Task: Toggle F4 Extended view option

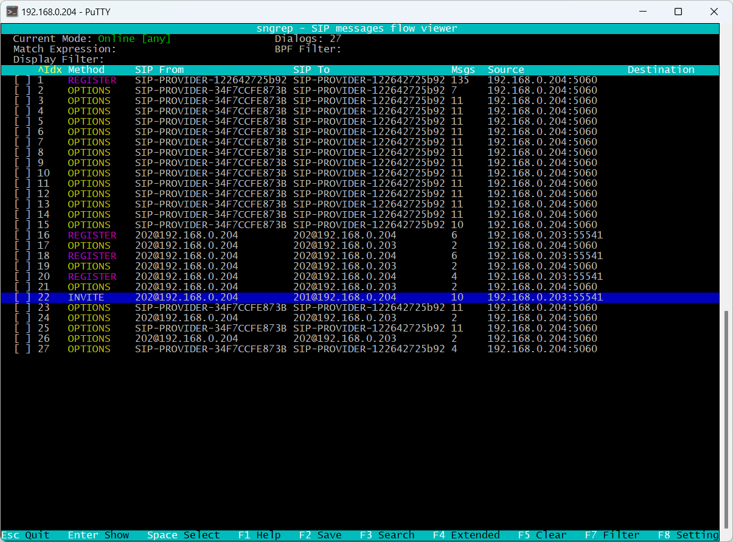Action: coord(466,535)
